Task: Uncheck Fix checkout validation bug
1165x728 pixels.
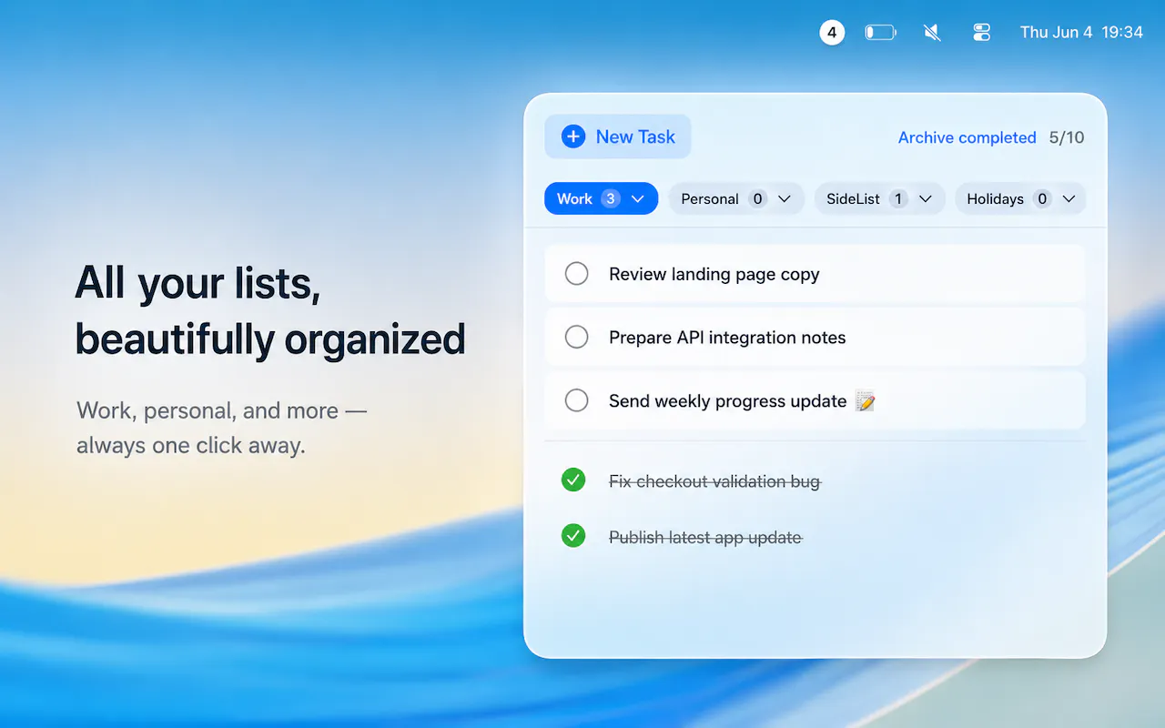Action: 573,480
